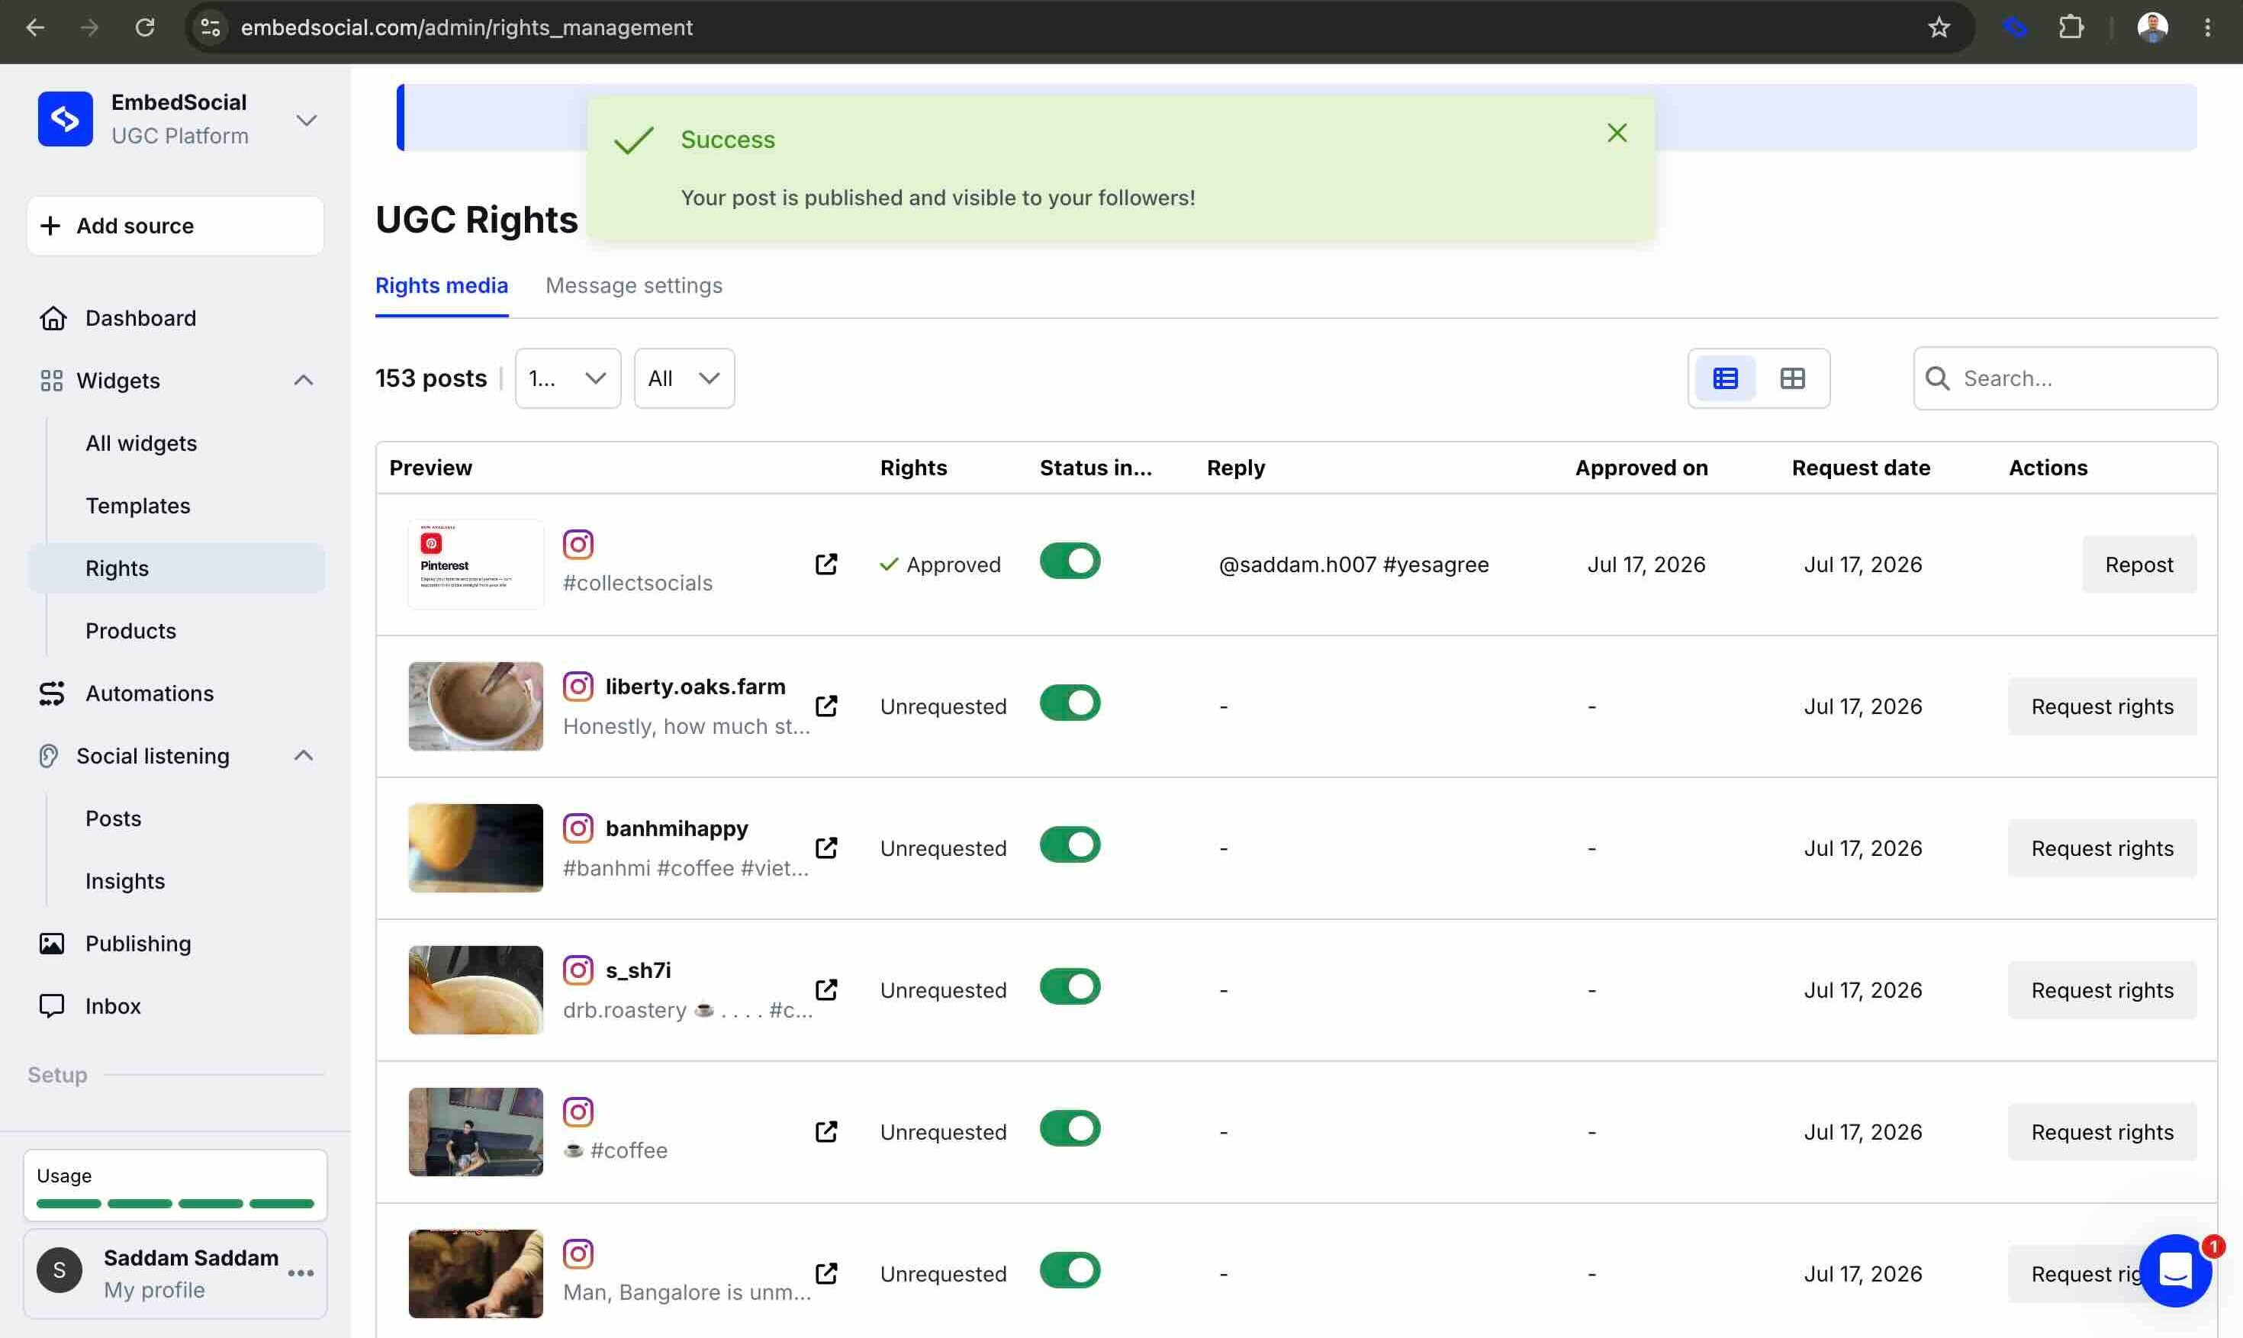2243x1338 pixels.
Task: Click the Automations flow icon
Action: coord(53,693)
